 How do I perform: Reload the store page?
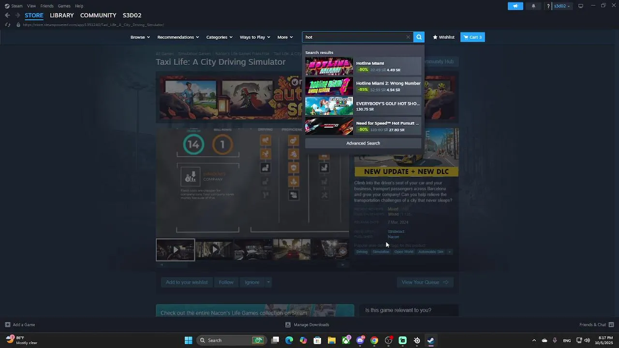7,25
